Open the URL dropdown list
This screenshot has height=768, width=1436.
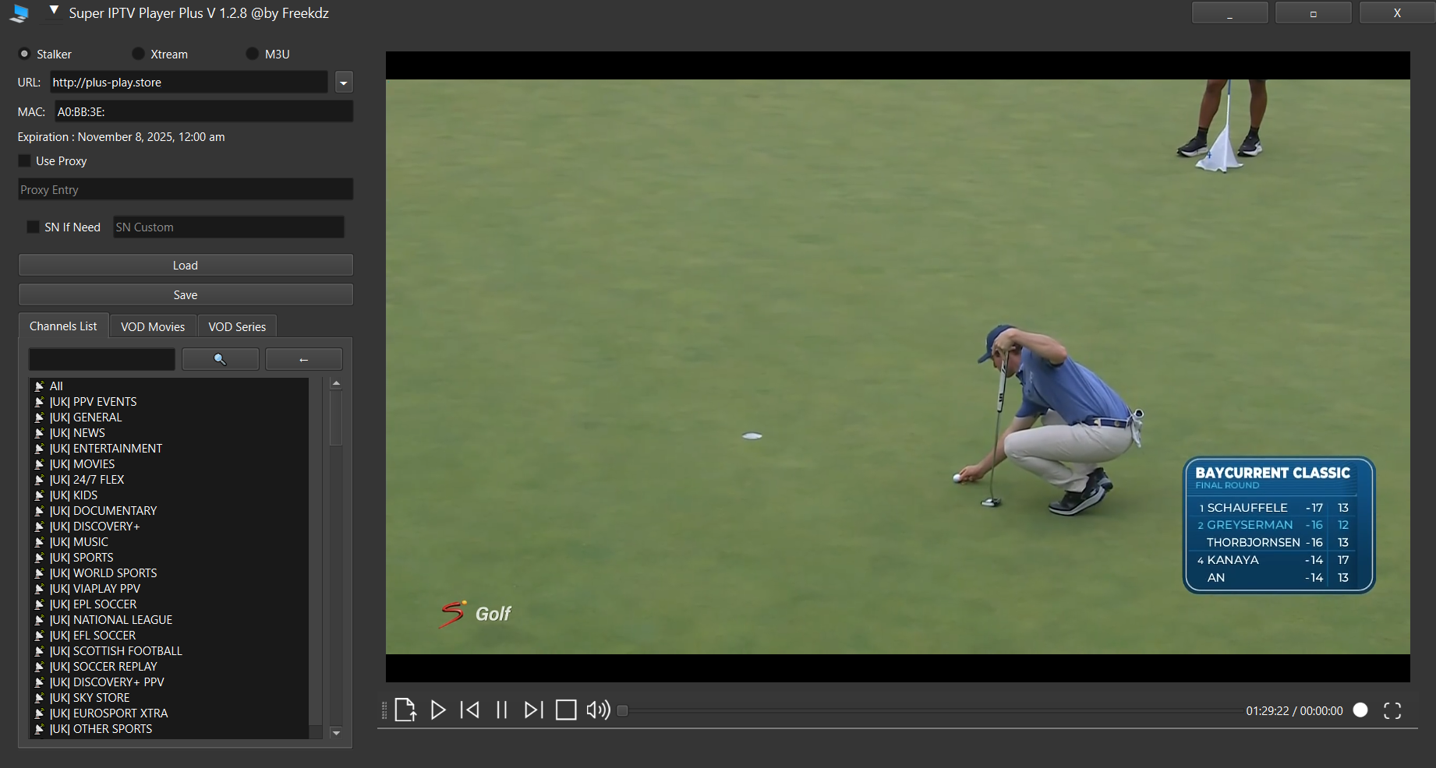344,83
